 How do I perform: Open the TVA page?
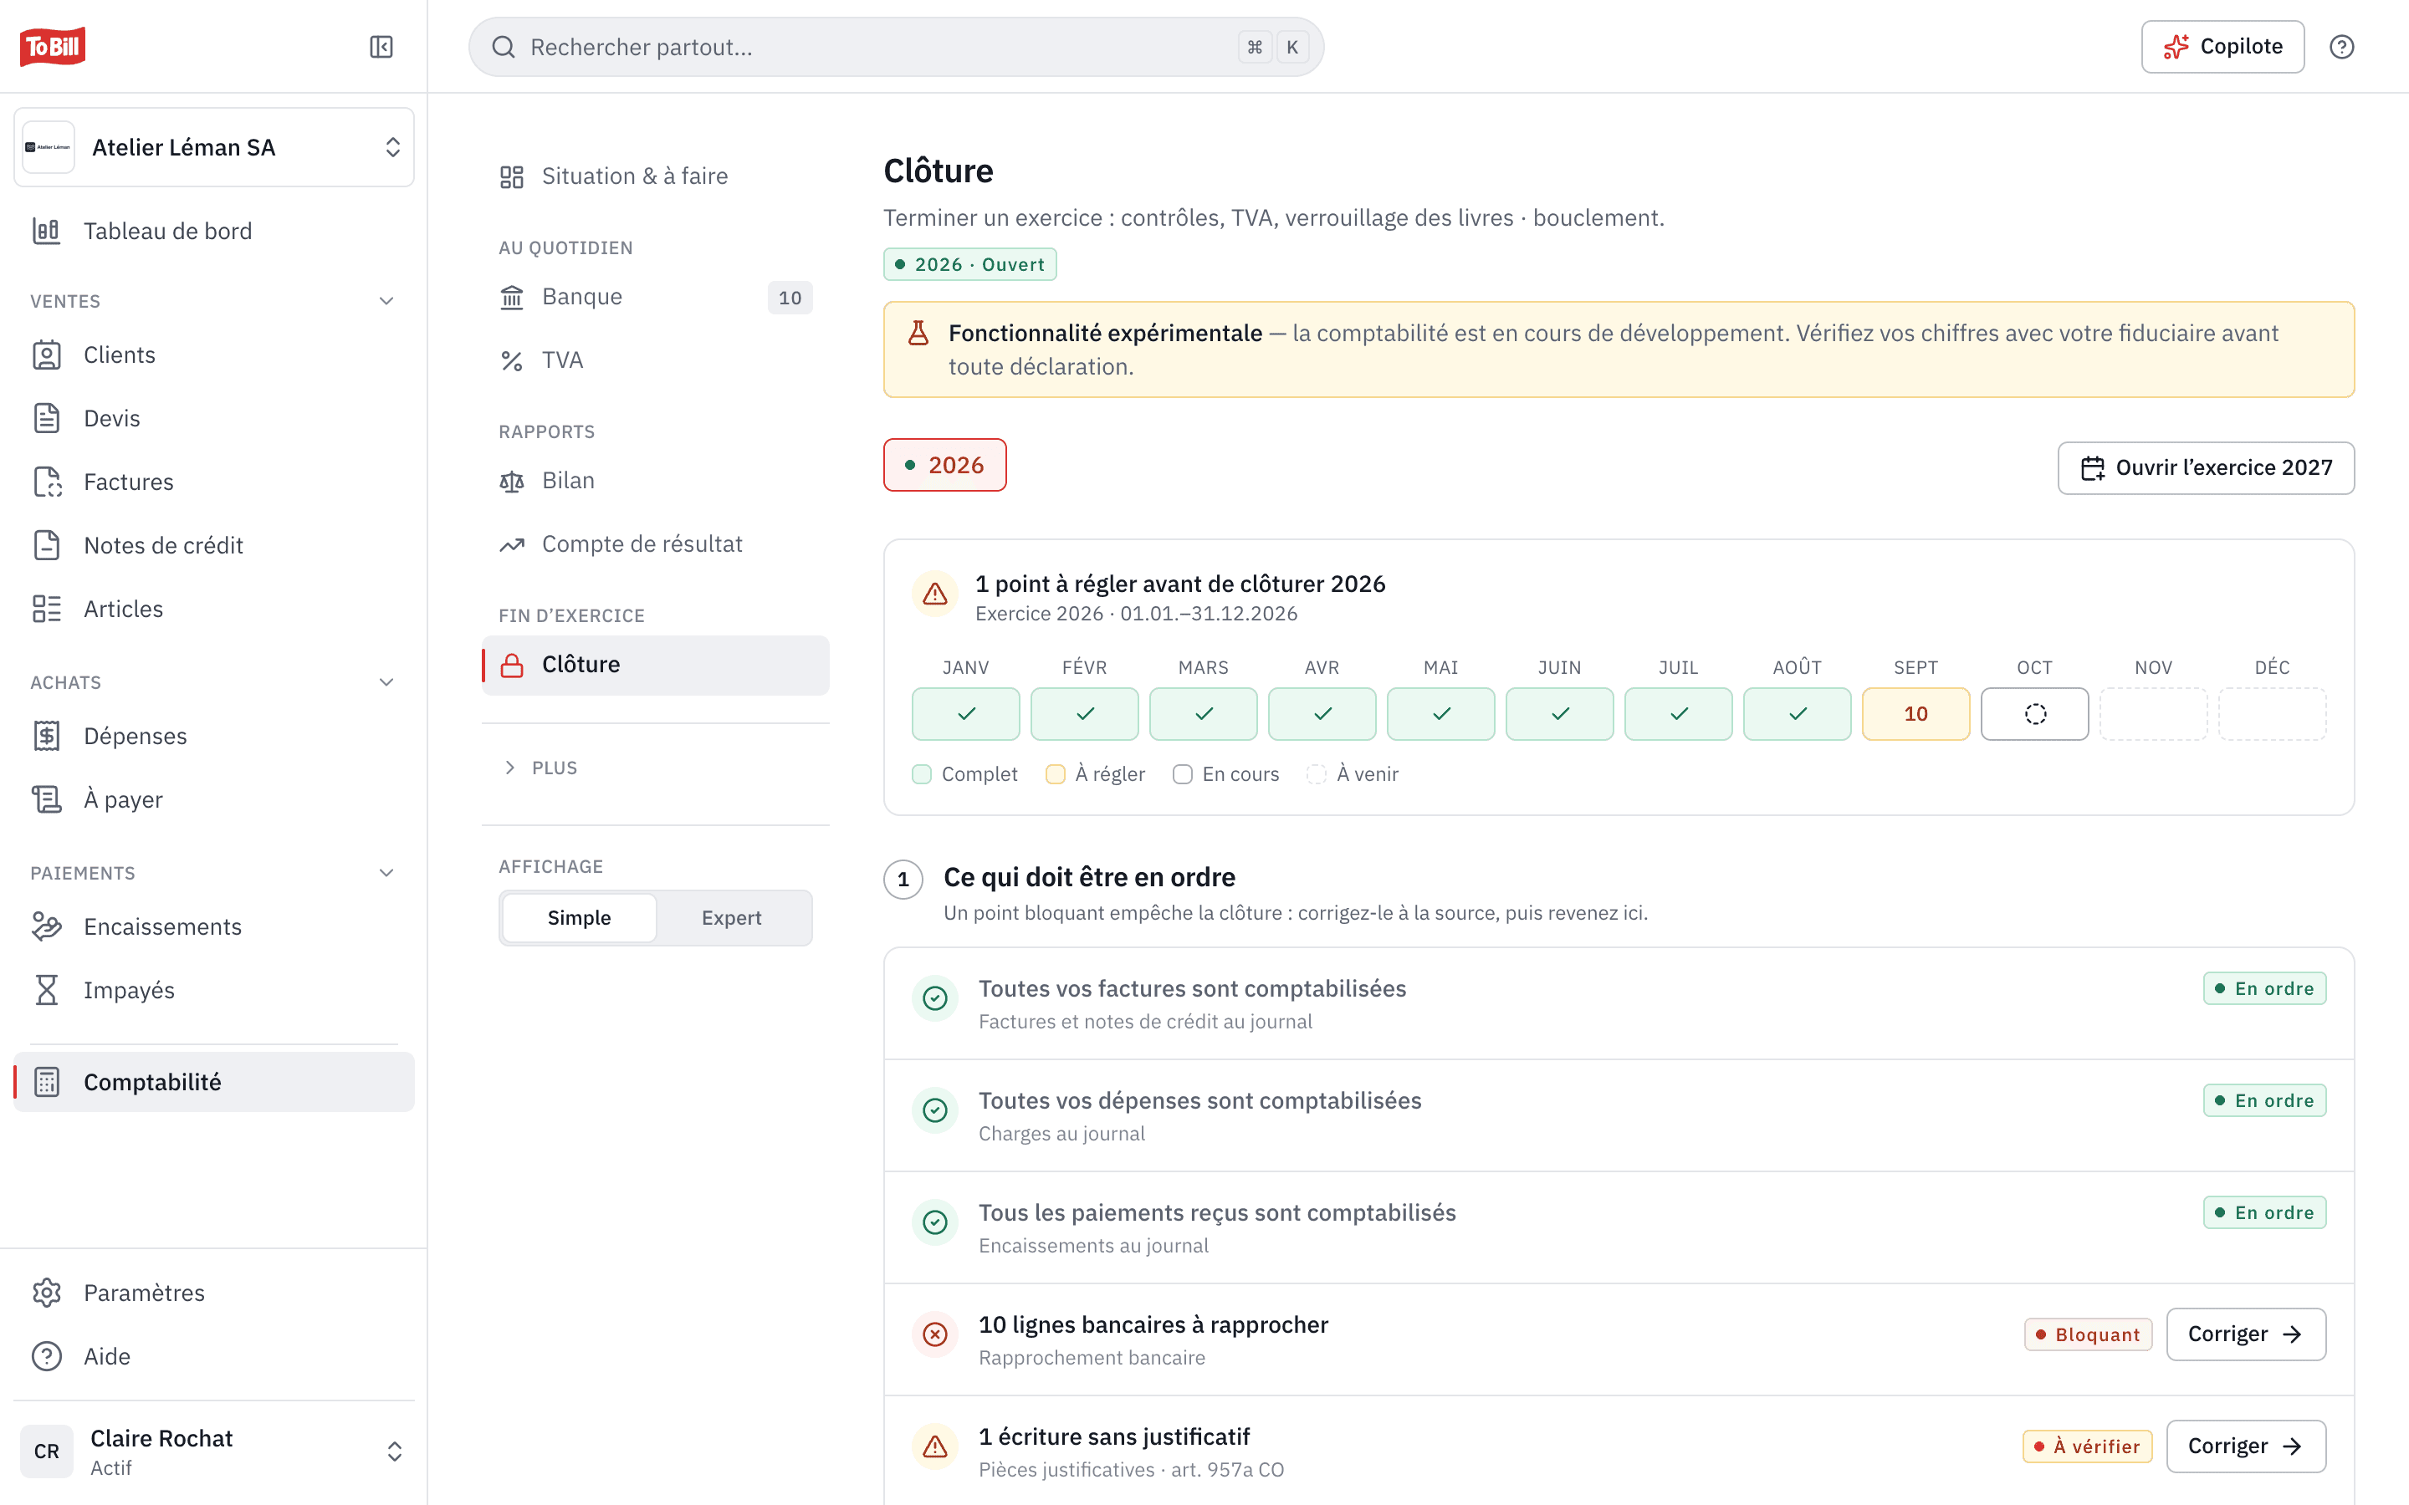(x=655, y=360)
